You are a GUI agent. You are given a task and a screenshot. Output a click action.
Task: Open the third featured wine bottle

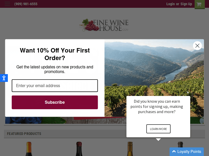pos(130,149)
